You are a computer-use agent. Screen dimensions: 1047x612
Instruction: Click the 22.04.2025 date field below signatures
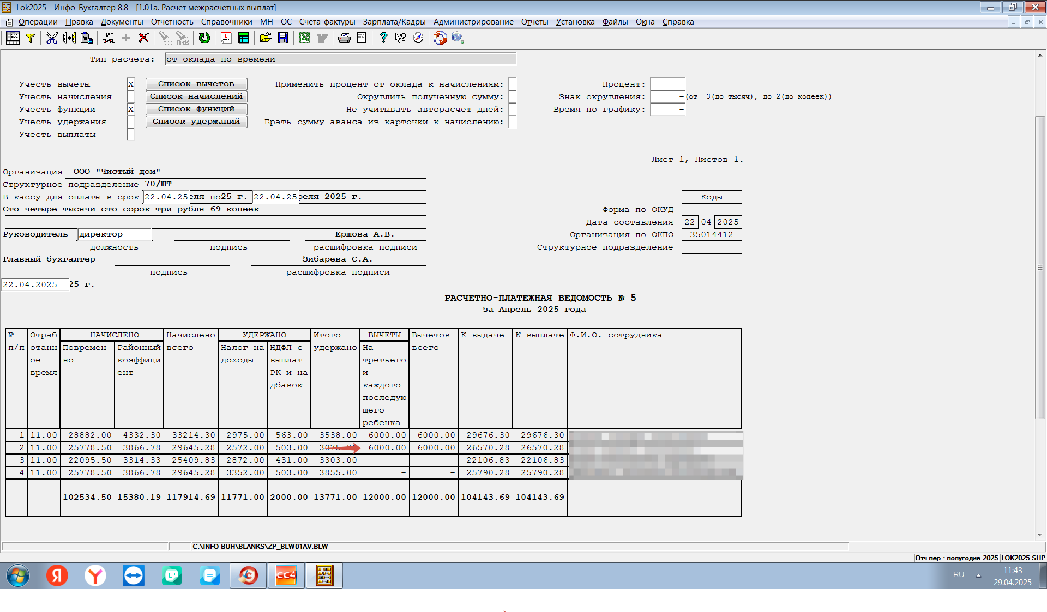[x=35, y=284]
